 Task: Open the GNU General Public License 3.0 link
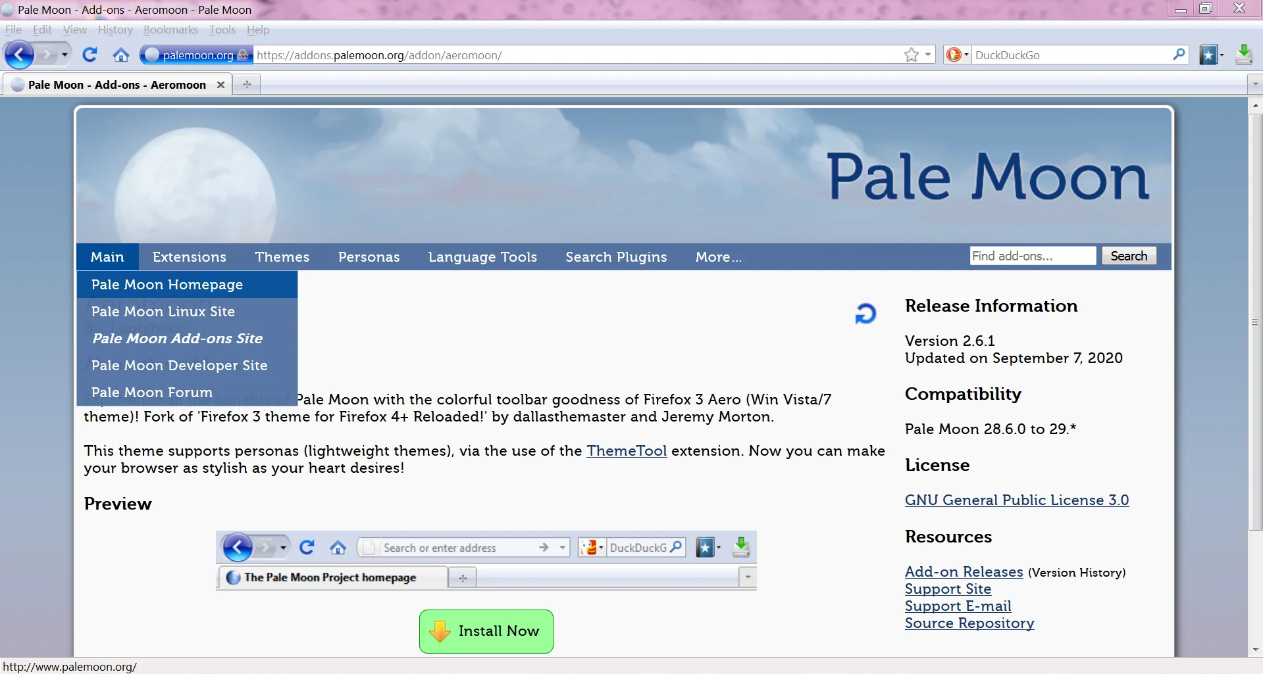tap(1017, 500)
